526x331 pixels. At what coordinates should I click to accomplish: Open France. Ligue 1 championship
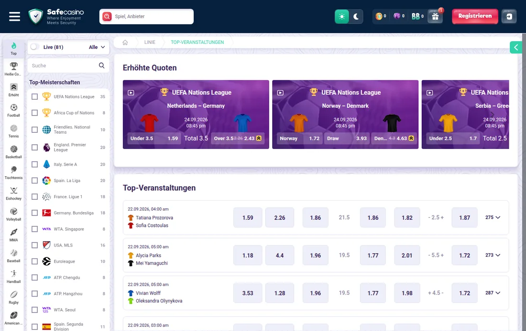tap(68, 197)
